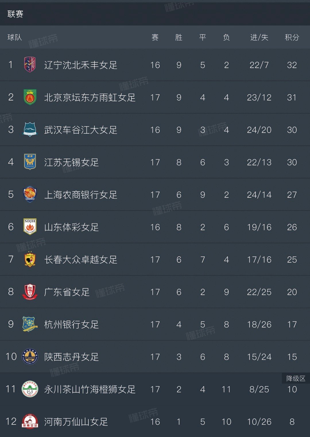Click the 球队 column header
This screenshot has height=437, width=310.
click(x=15, y=37)
